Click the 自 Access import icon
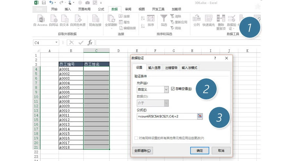This screenshot has width=295, height=161. [x=40, y=19]
